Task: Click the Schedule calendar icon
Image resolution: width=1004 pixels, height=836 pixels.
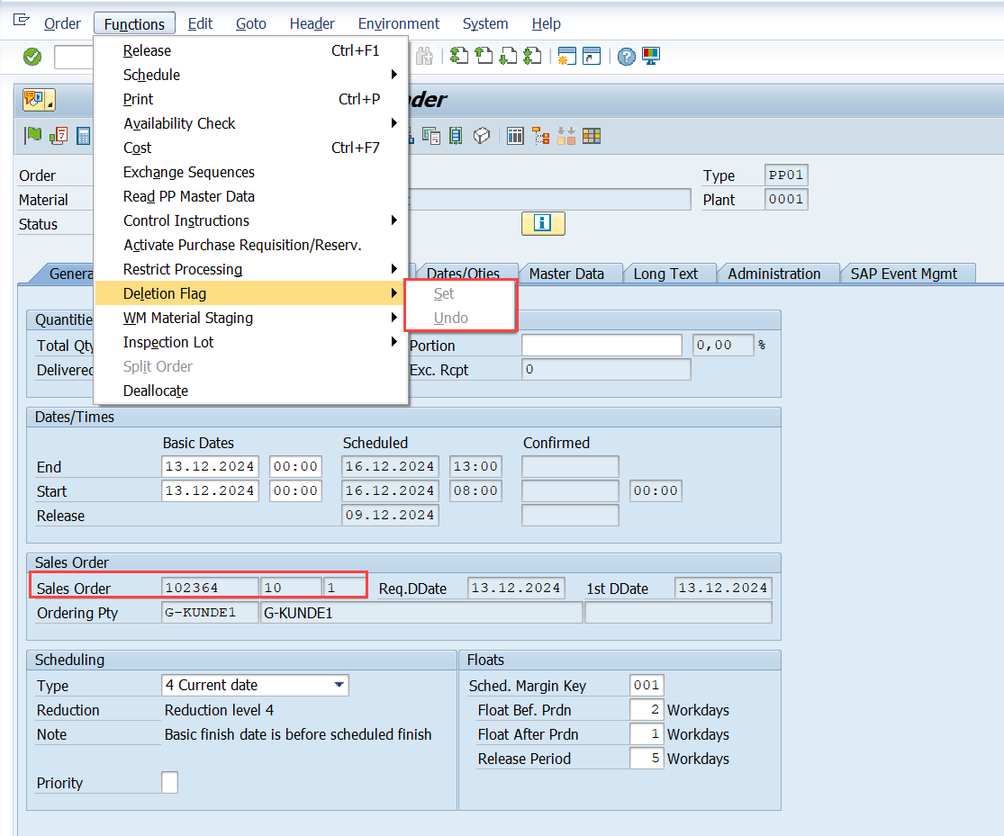Action: tap(59, 136)
